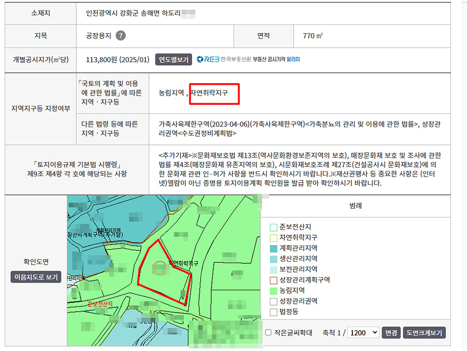The width and height of the screenshot is (467, 351).
Task: Select the 계획관리지역 legend swatch
Action: coord(273,248)
